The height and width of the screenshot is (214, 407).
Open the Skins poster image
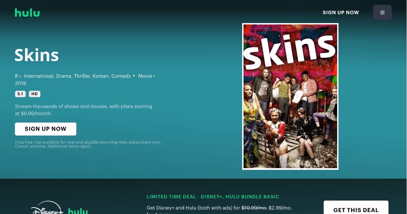coord(290,96)
